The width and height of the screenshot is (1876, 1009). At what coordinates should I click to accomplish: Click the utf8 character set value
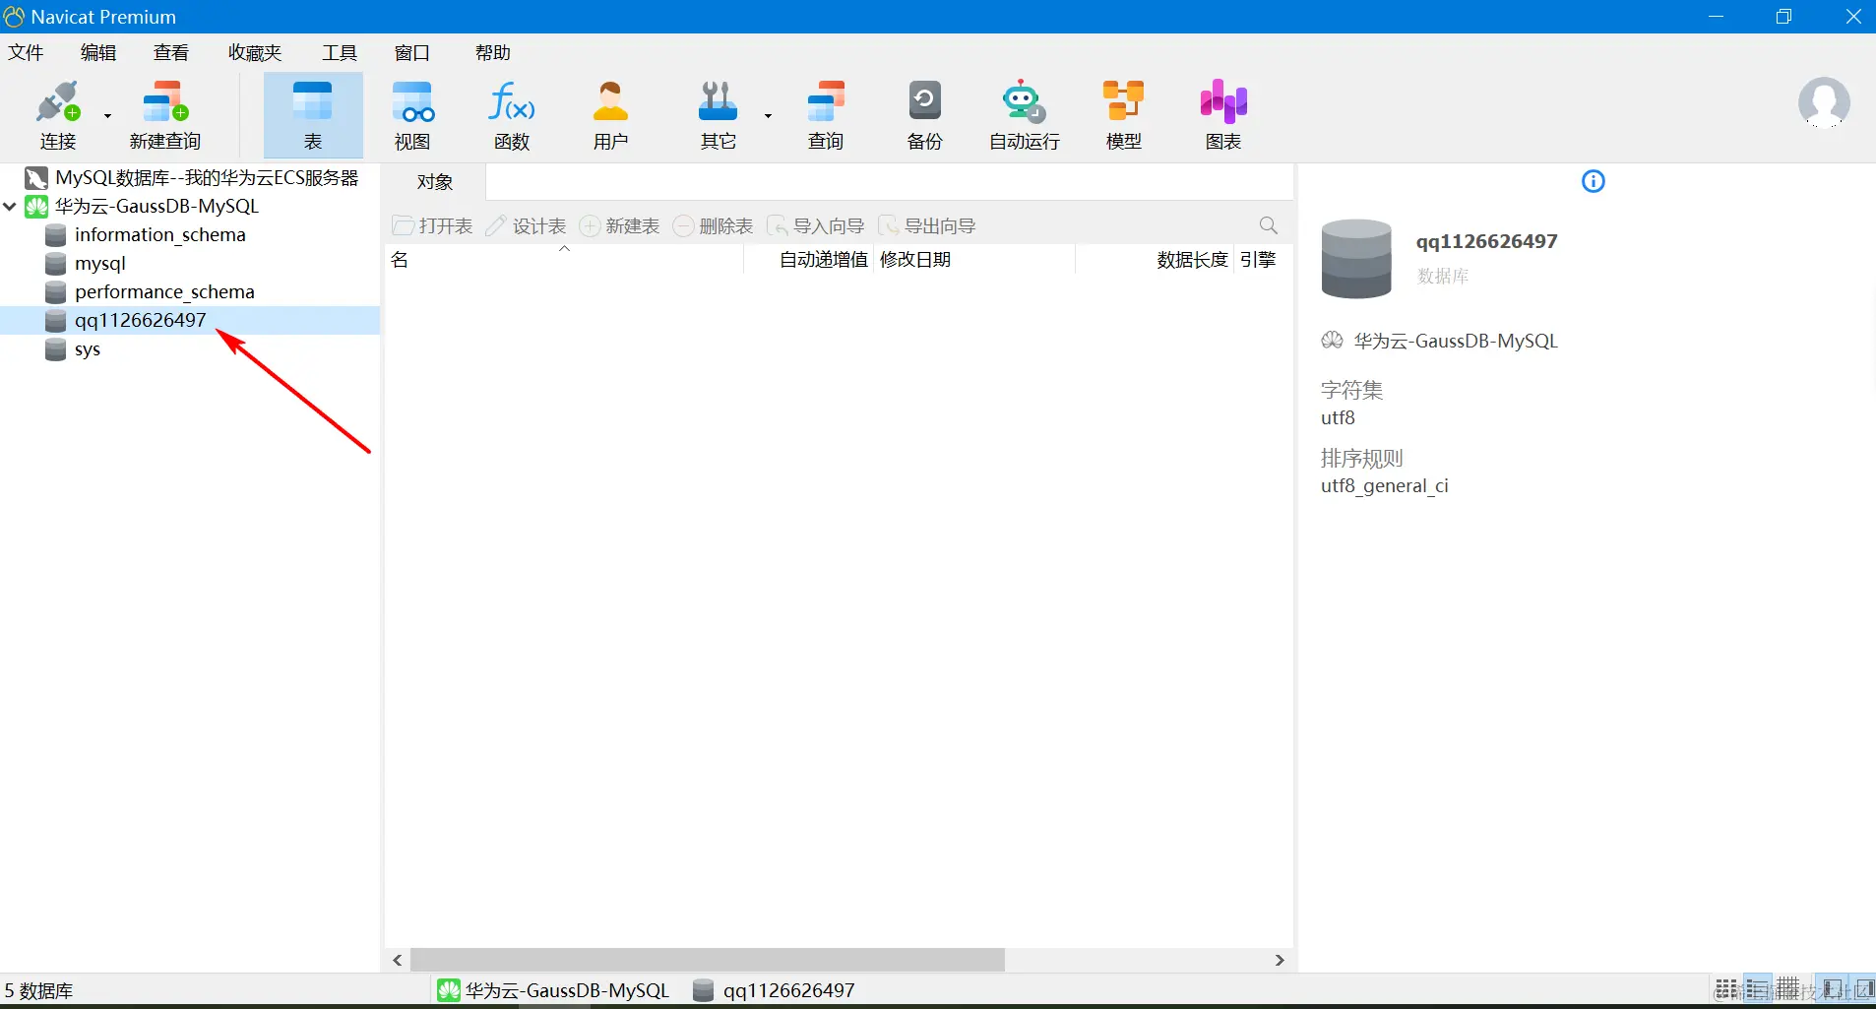(x=1338, y=418)
